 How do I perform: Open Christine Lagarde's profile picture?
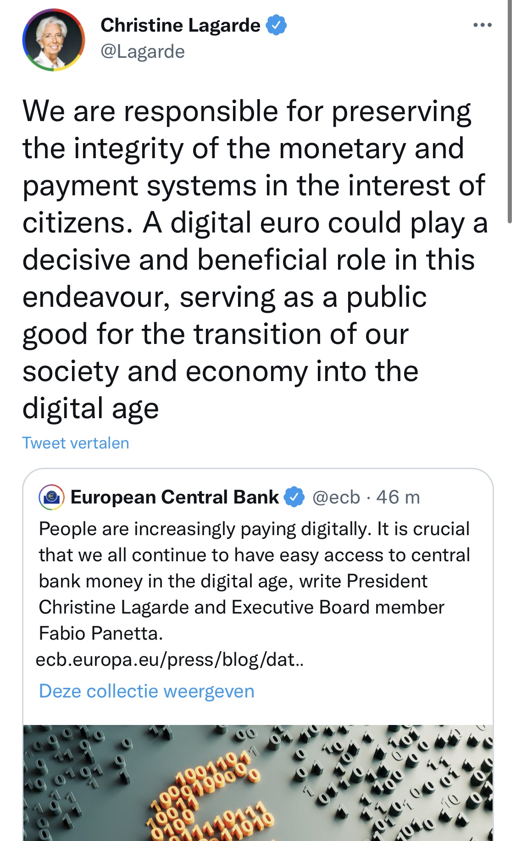(x=54, y=40)
